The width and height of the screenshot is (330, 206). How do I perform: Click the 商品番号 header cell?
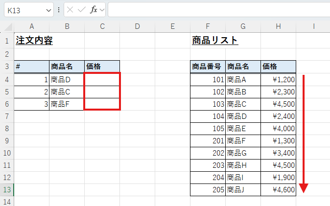[x=208, y=67]
